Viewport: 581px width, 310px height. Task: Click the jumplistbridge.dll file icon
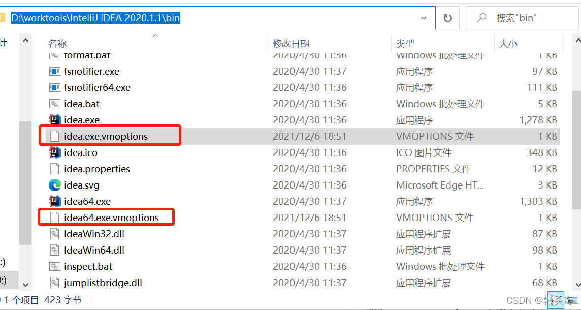tap(55, 283)
